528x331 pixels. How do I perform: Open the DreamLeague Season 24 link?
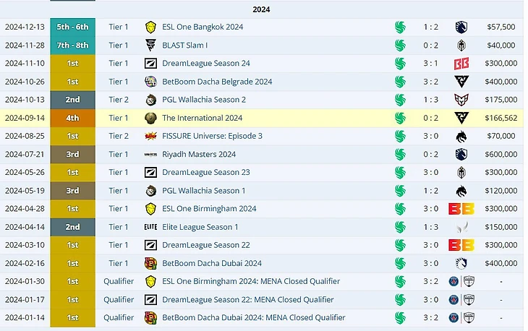coord(206,64)
